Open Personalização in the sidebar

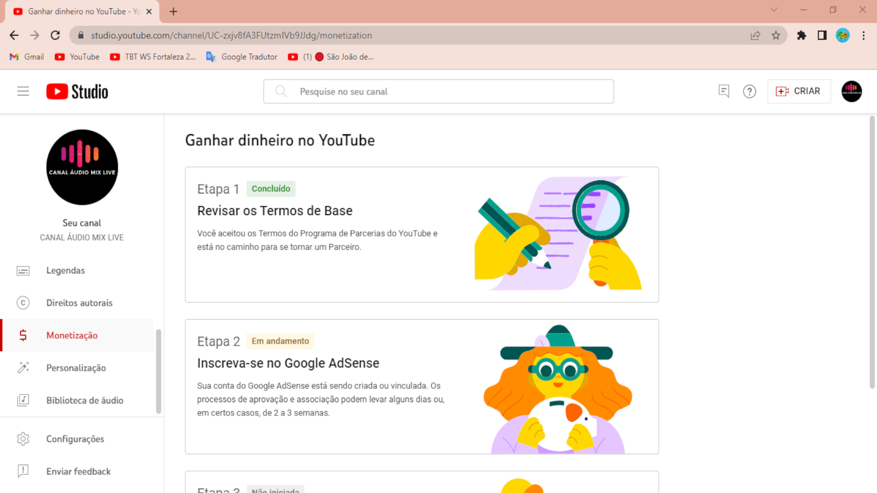coord(78,368)
